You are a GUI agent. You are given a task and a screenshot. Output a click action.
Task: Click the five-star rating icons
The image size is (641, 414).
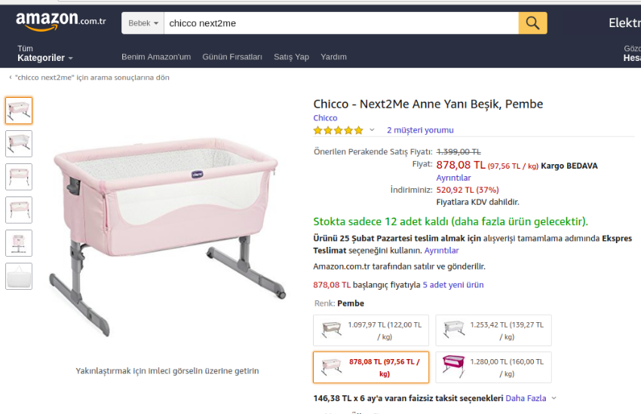[338, 130]
